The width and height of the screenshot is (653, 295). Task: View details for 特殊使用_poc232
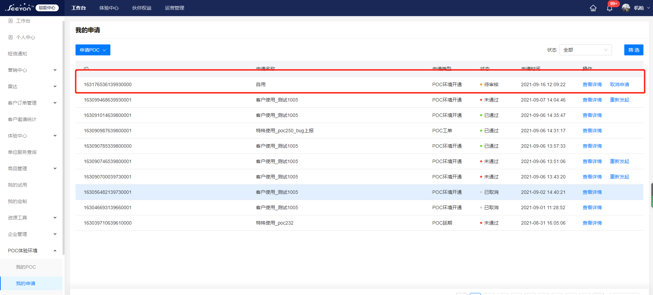[x=592, y=223]
